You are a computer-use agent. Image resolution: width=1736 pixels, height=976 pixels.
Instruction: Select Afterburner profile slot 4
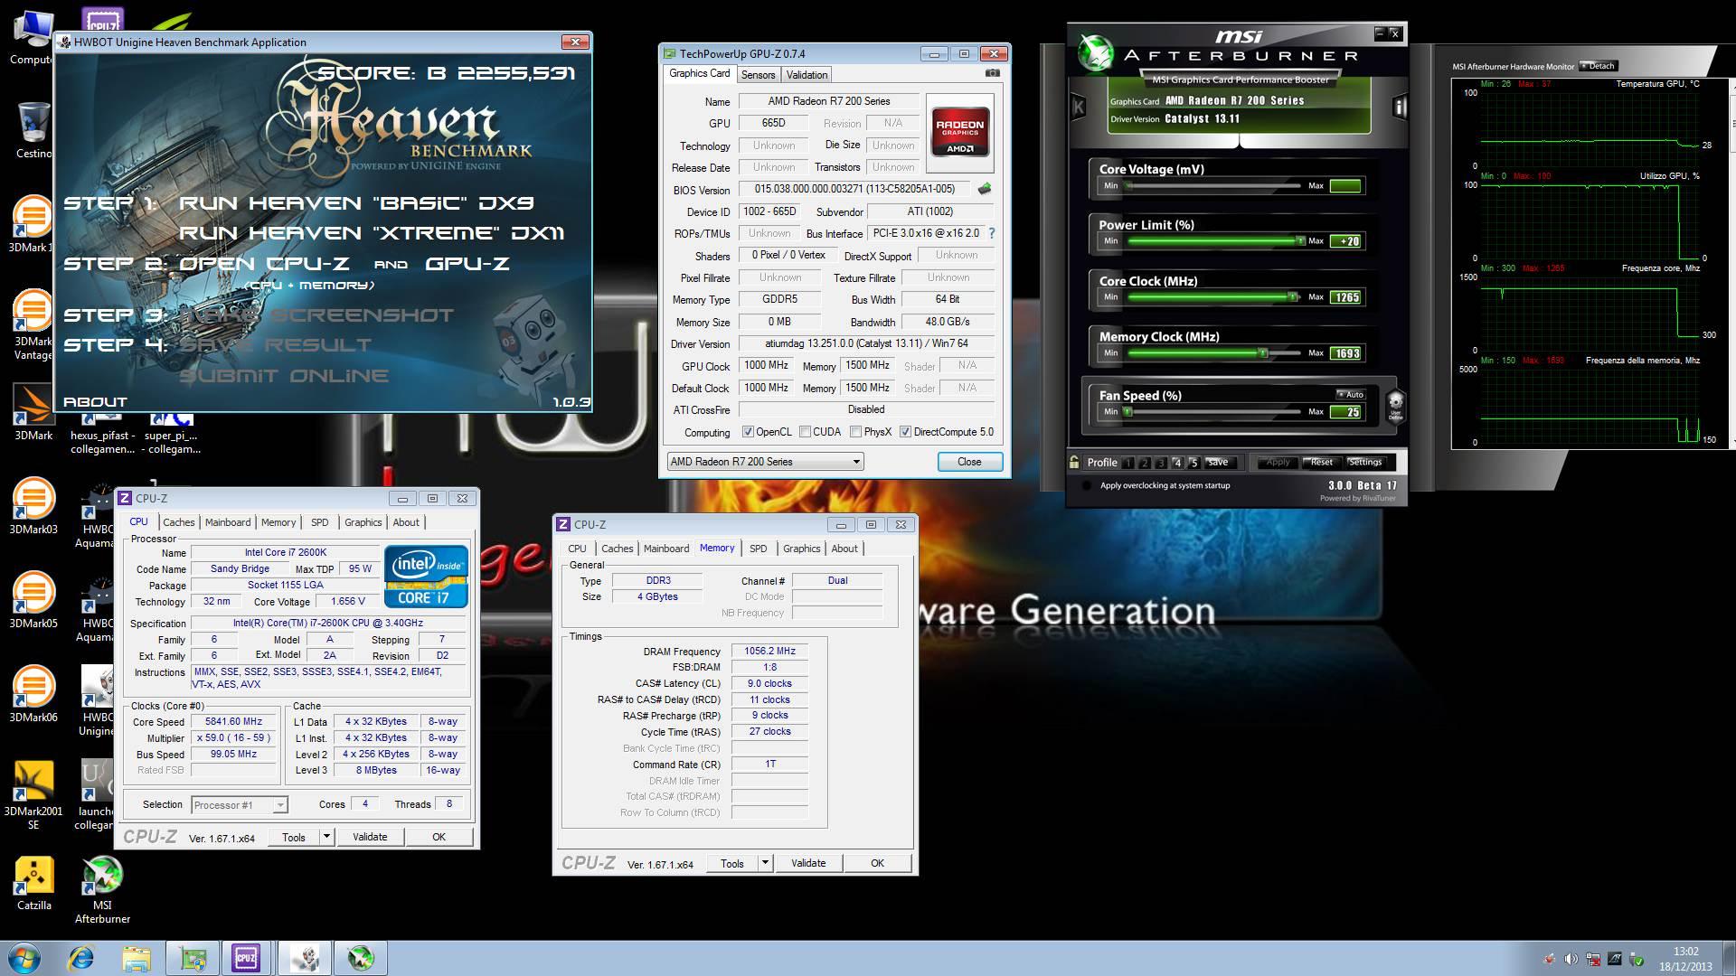1177,463
